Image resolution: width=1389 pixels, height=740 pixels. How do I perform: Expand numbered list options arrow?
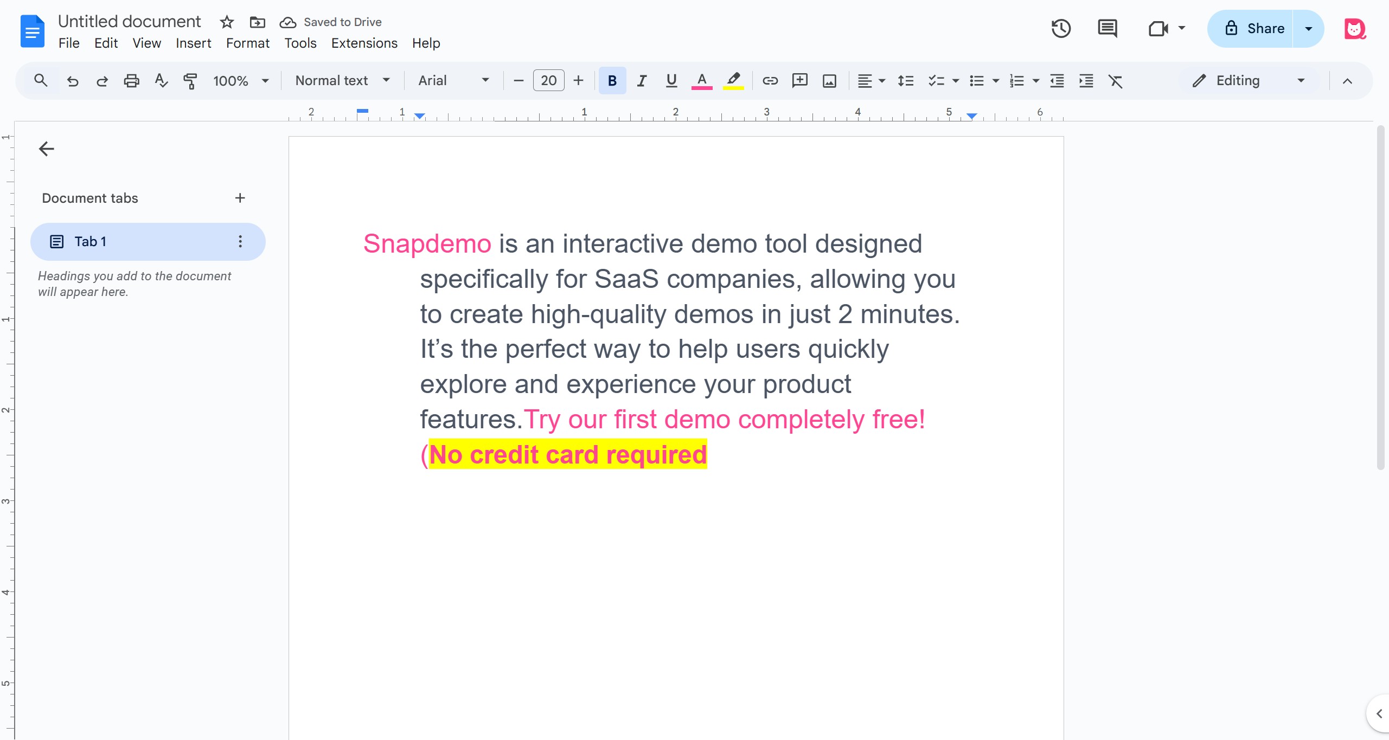(x=1036, y=81)
